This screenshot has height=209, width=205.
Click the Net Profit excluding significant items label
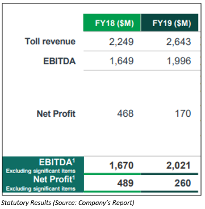click(x=41, y=183)
